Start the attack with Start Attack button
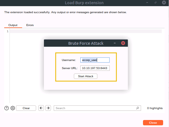 coord(86,76)
